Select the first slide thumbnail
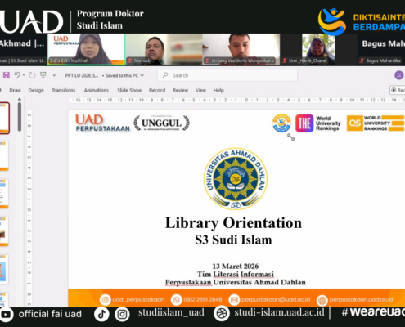The height and width of the screenshot is (327, 405). (x=4, y=118)
